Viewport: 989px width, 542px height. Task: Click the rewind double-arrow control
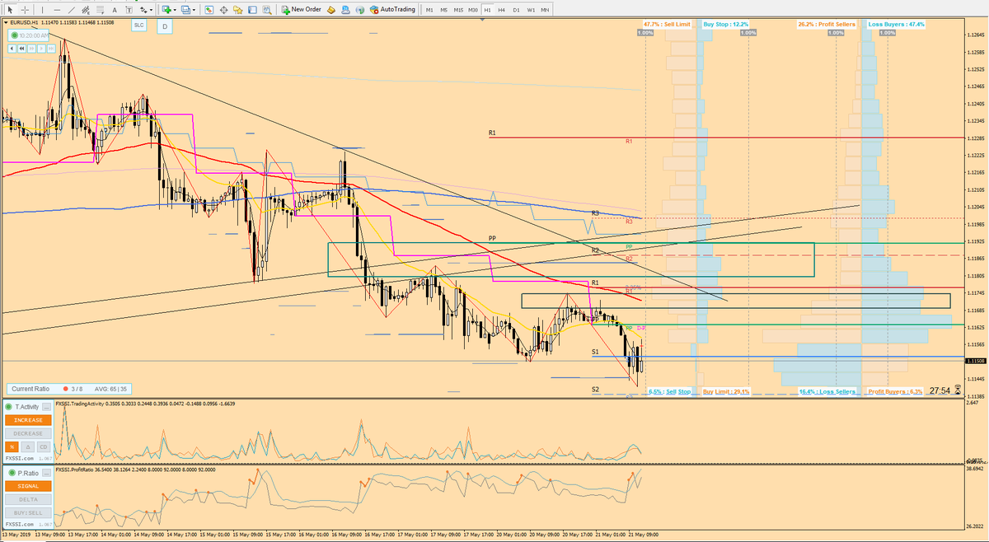(x=22, y=49)
